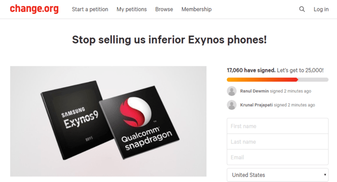Go to My petitions
The height and width of the screenshot is (182, 337).
[132, 9]
